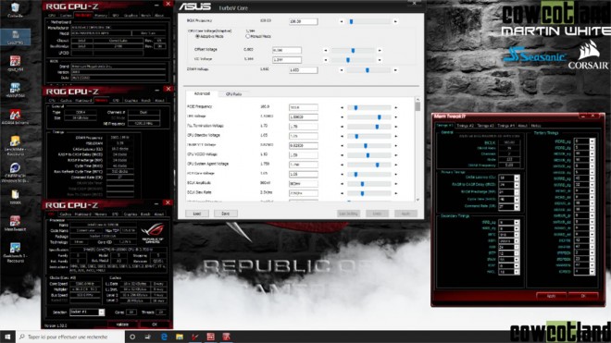Click BCLK Amplitude decrease arrow
This screenshot has height=343, width=611.
[x=343, y=184]
